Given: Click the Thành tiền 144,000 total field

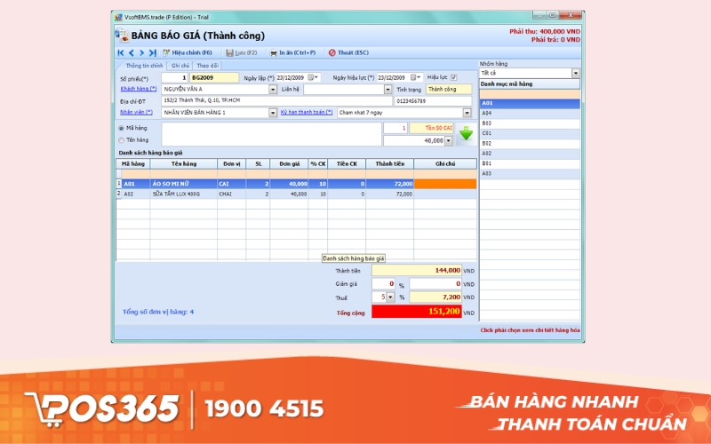Looking at the screenshot, I should pos(416,271).
